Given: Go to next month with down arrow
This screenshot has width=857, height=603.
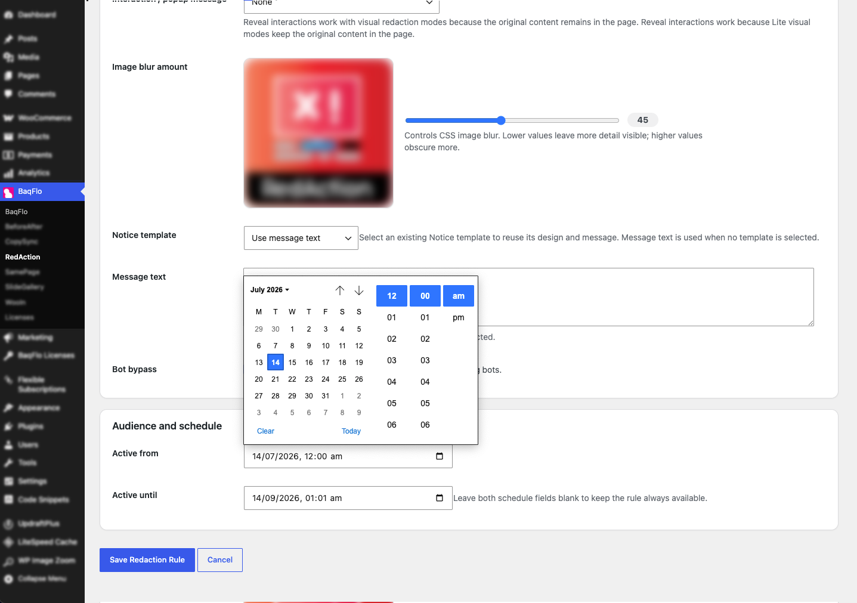Looking at the screenshot, I should pos(359,290).
